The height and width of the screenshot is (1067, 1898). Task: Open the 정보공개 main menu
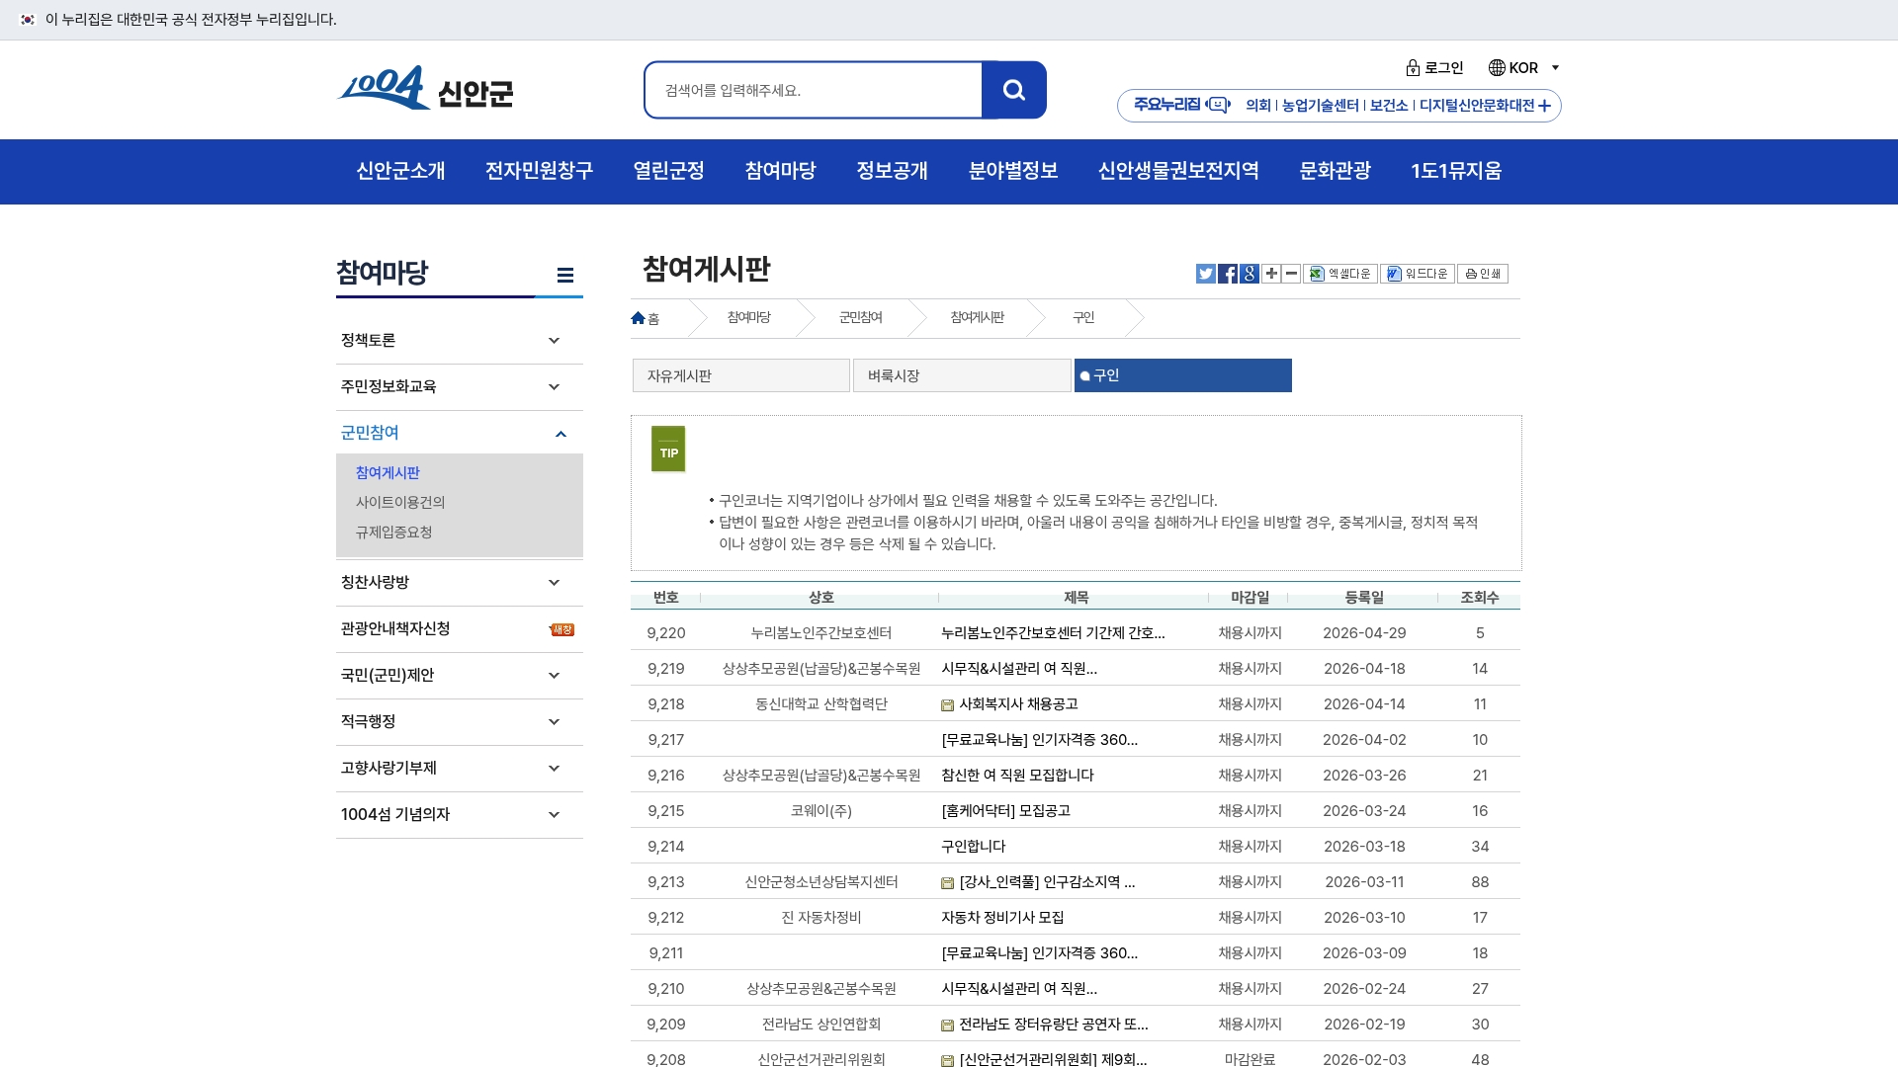[892, 171]
